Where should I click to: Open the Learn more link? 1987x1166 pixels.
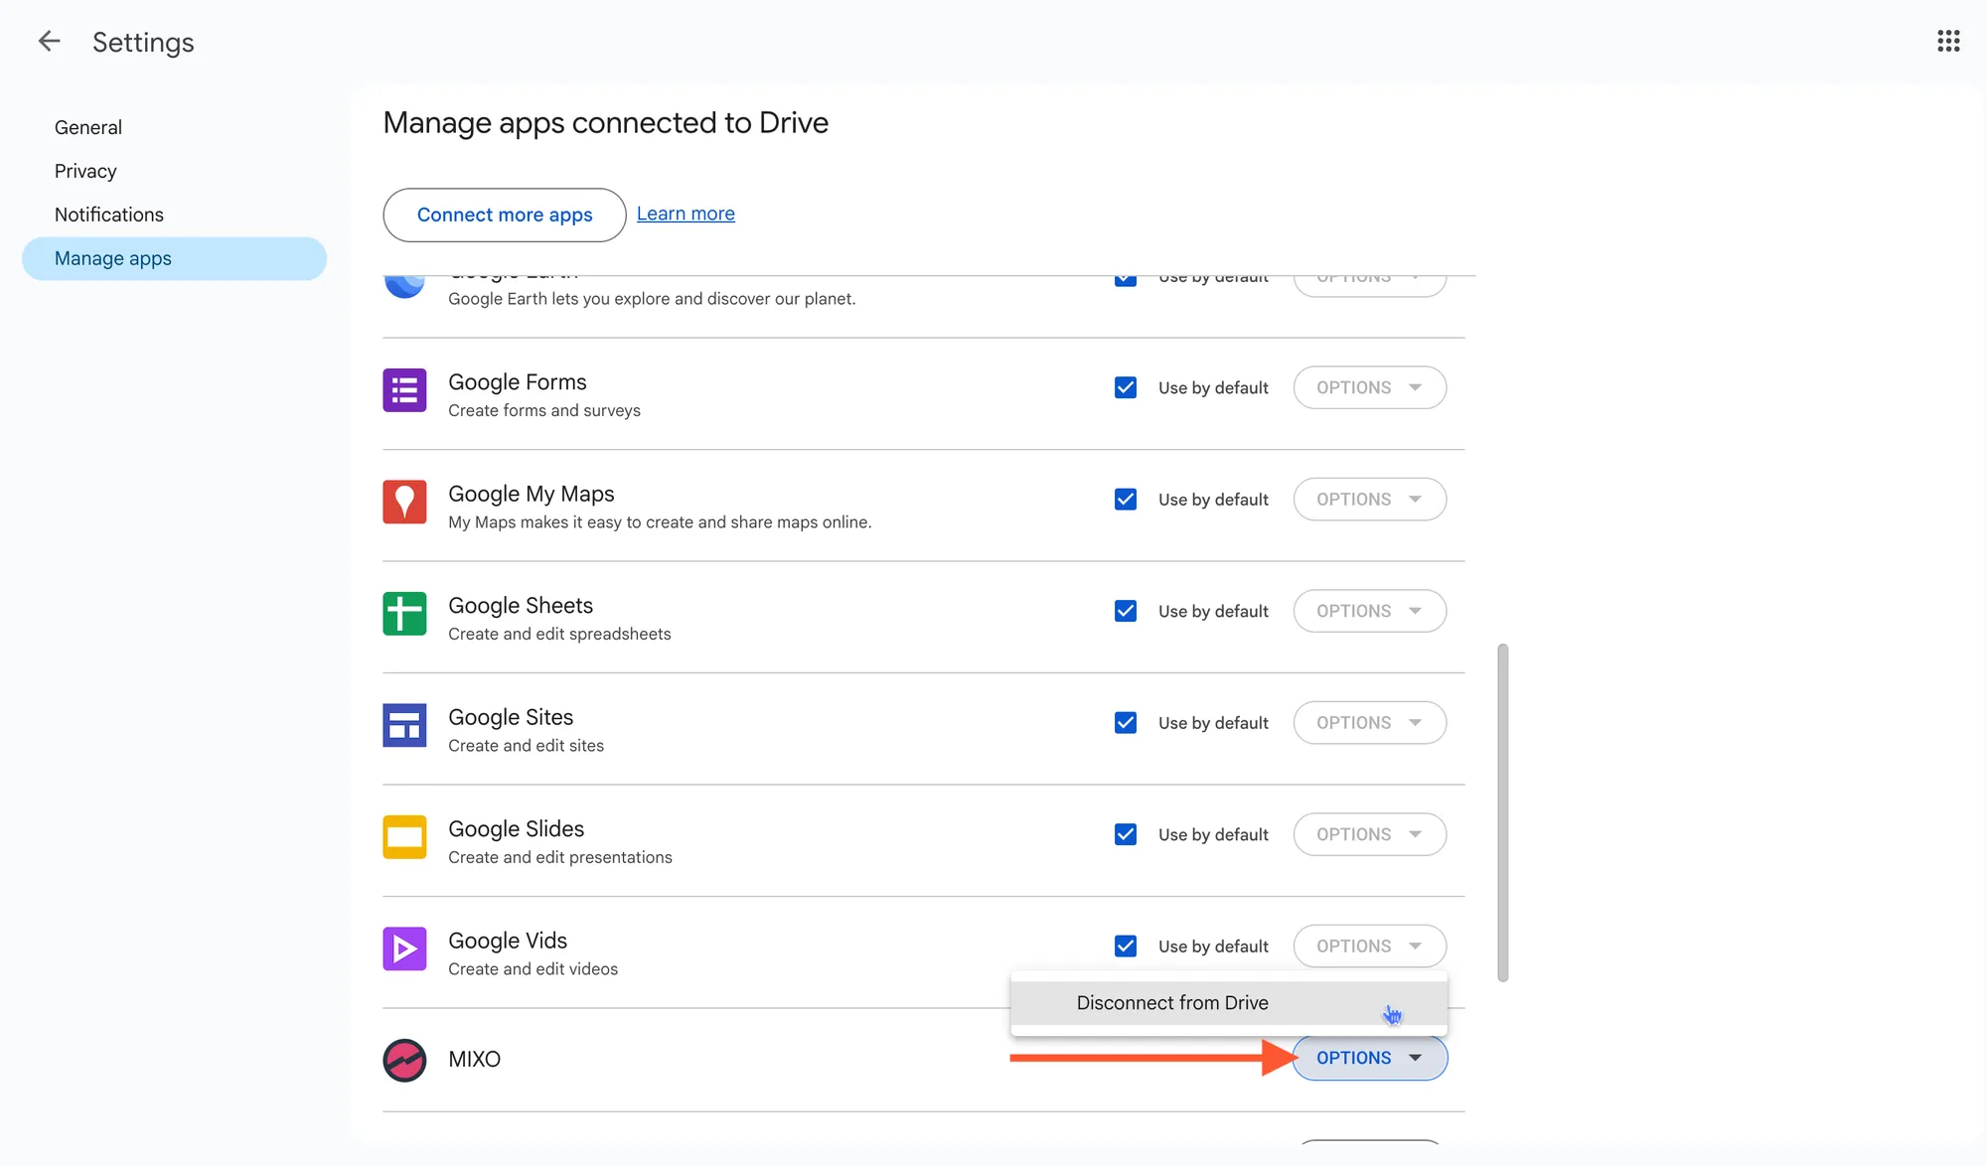point(686,214)
